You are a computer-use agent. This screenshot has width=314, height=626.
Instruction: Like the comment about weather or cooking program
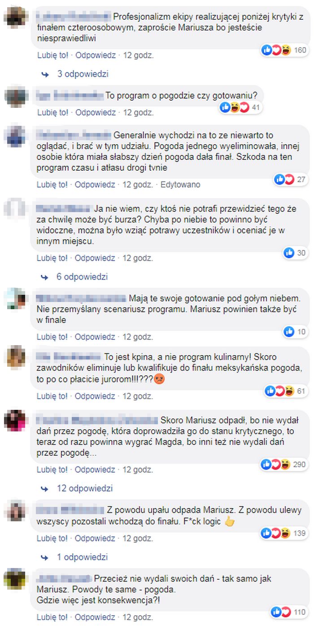click(x=53, y=112)
